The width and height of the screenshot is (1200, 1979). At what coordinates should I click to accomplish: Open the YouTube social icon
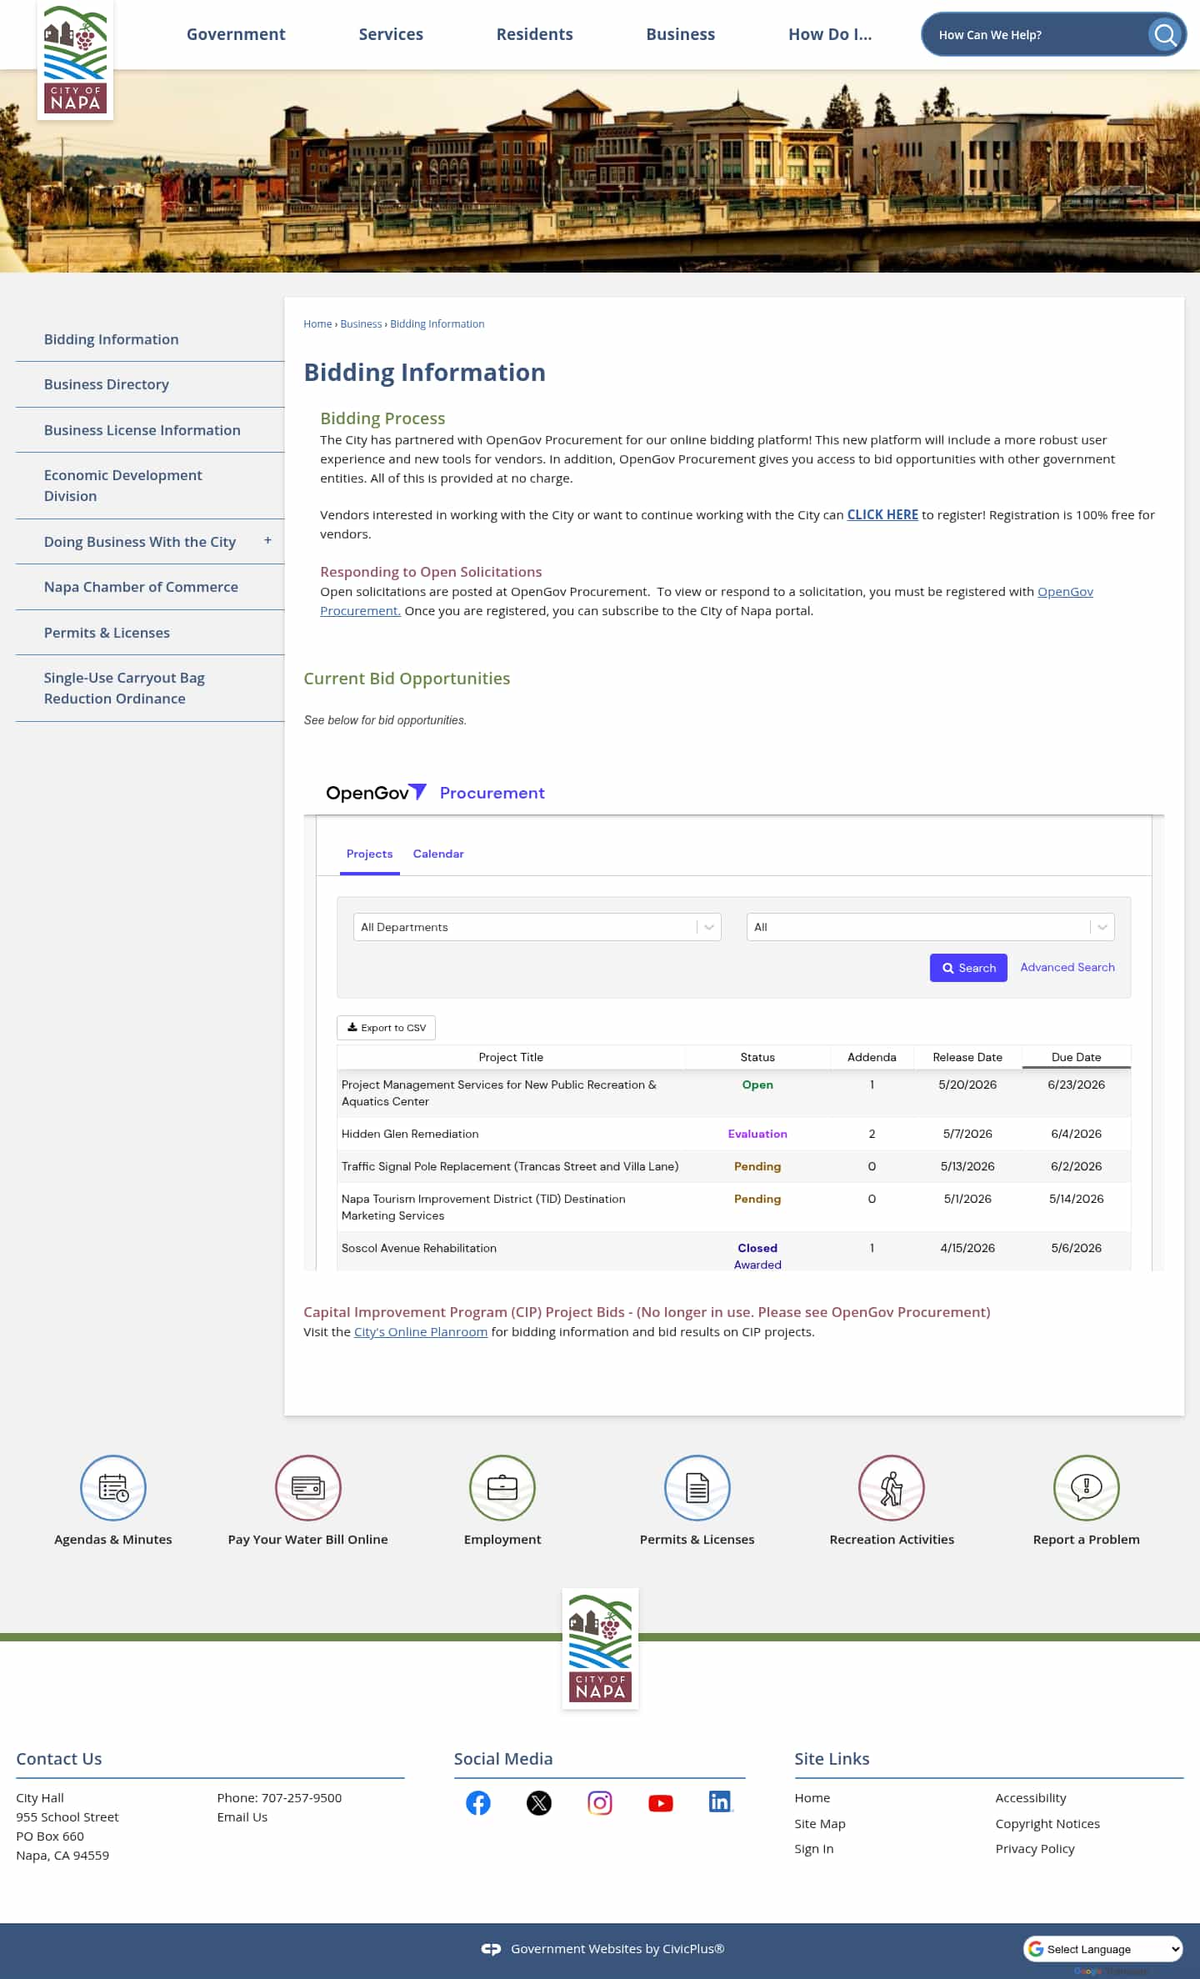coord(661,1803)
